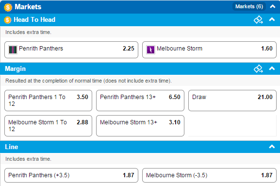Open the Markets (6) selector
Screen dimensions: 280x186
click(249, 7)
